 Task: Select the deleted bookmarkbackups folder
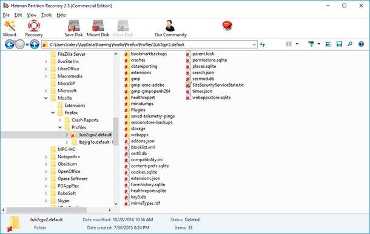coord(146,54)
